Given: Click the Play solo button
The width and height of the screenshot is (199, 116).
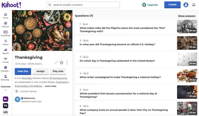Looking at the screenshot, I should coord(58,71).
